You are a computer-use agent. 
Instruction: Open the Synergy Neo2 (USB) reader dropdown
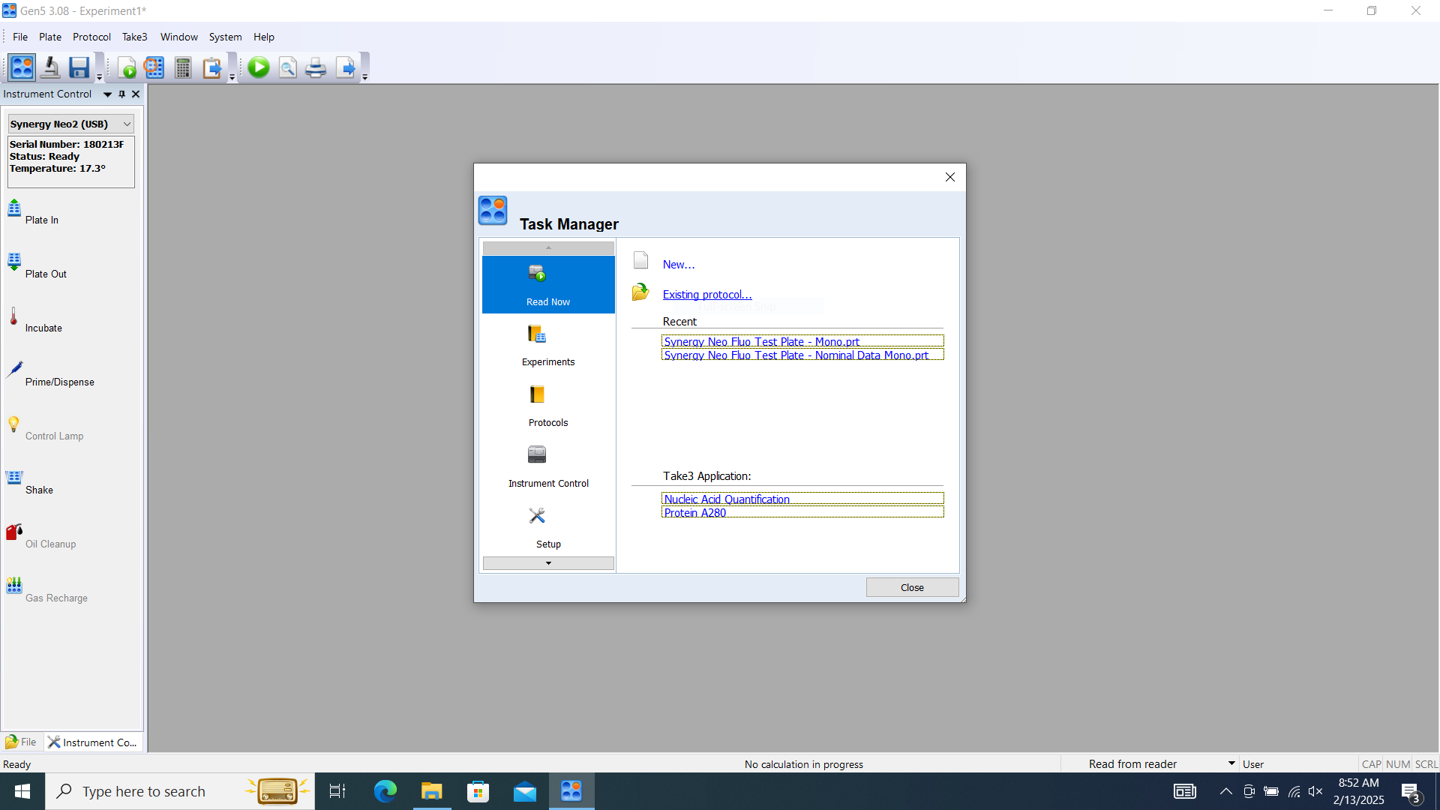tap(127, 124)
